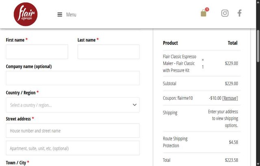Click the product price $229.00 next to item
The width and height of the screenshot is (260, 166).
pyautogui.click(x=231, y=63)
